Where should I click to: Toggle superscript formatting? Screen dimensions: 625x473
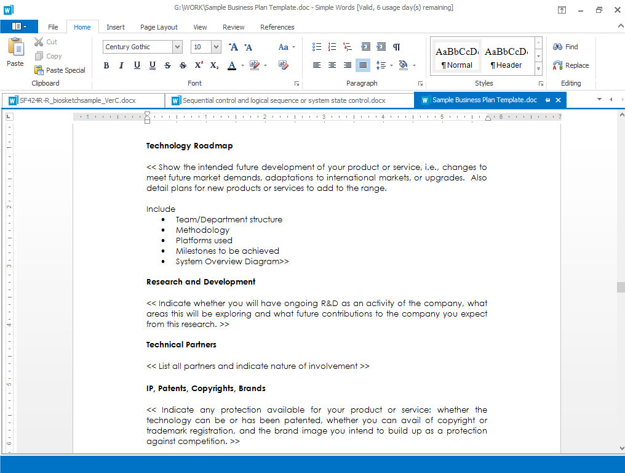pos(199,65)
